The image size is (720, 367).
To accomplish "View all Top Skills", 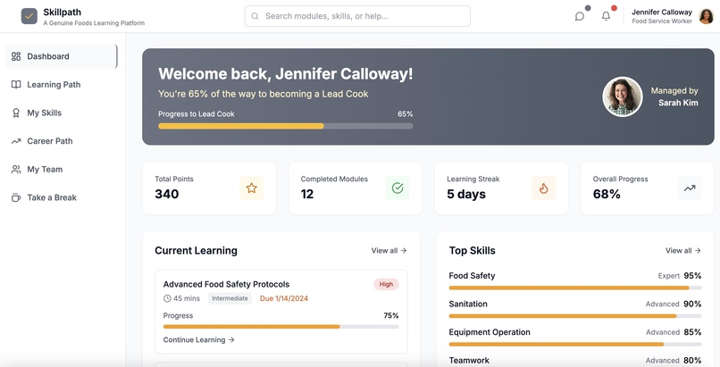I will [683, 251].
